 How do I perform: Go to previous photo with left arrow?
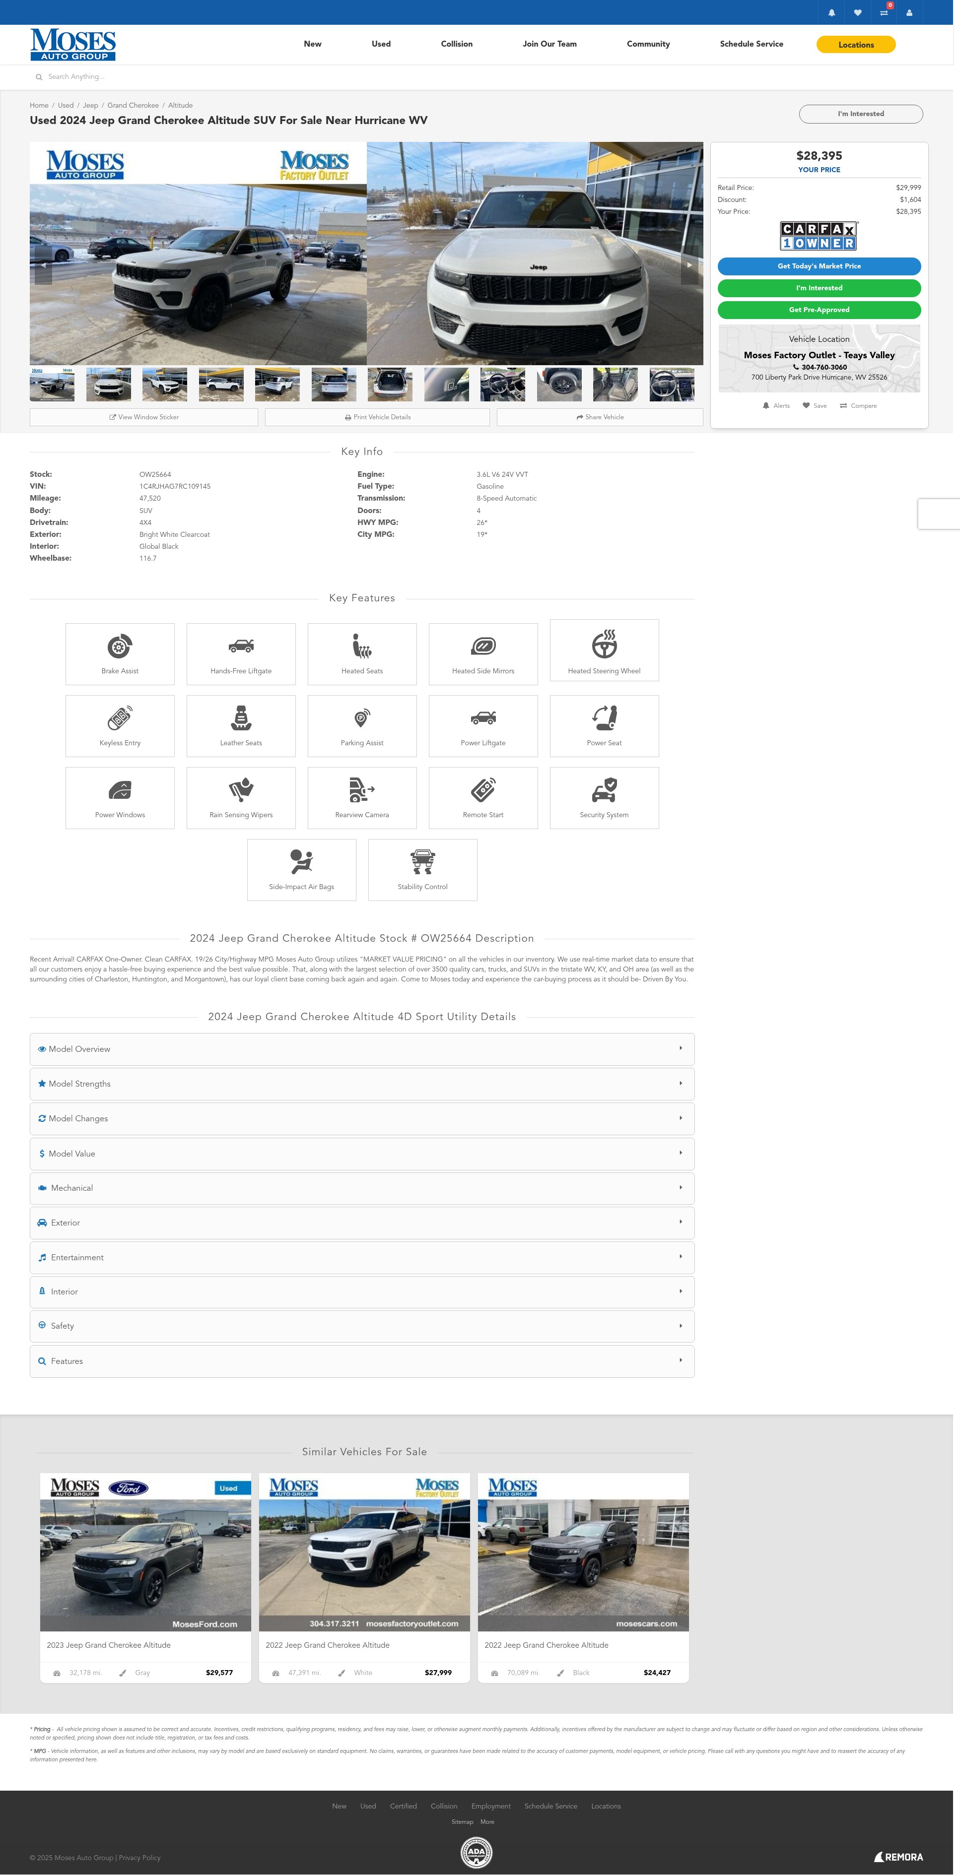43,265
